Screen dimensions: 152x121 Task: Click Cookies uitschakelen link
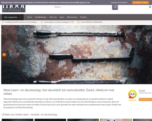[119, 3]
